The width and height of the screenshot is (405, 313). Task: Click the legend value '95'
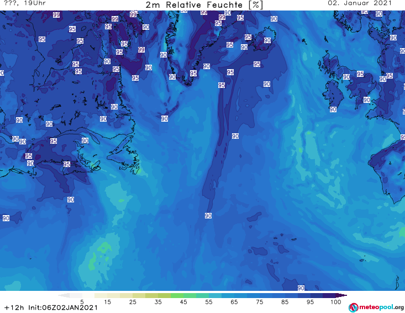(x=310, y=302)
